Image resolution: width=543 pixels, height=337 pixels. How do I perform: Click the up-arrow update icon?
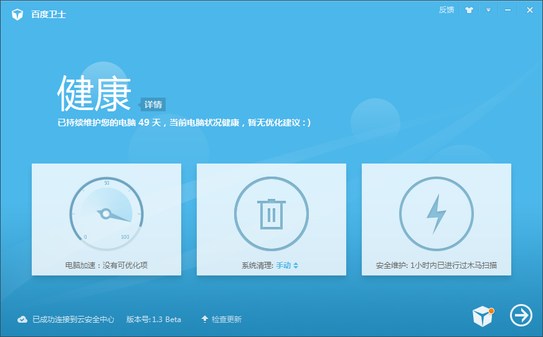[x=204, y=319]
